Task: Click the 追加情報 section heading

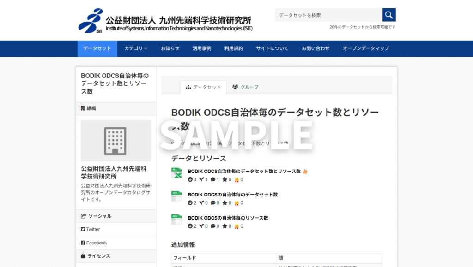Action: coord(183,245)
